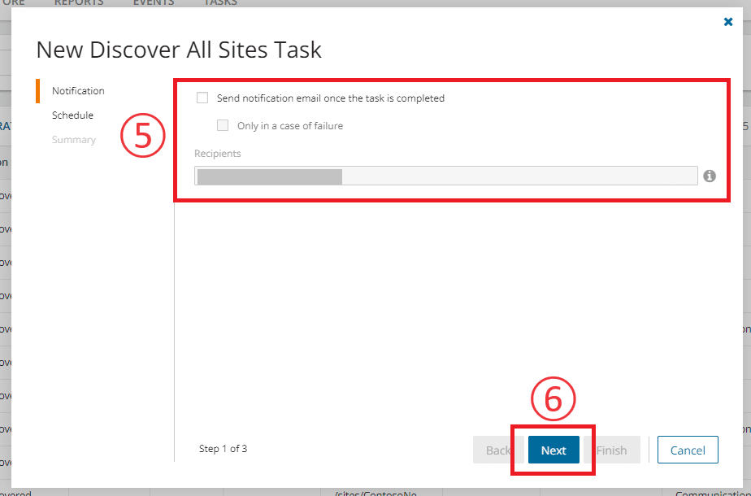Open the REPORTS menu
The width and height of the screenshot is (751, 496).
[x=79, y=3]
